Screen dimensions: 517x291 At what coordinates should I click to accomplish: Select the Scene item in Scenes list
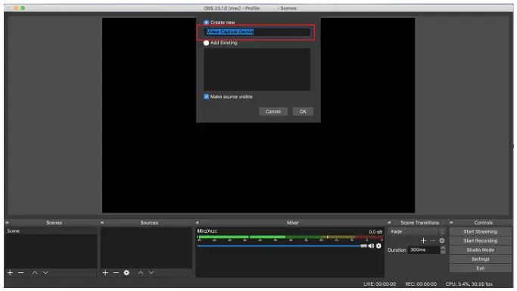pos(51,231)
